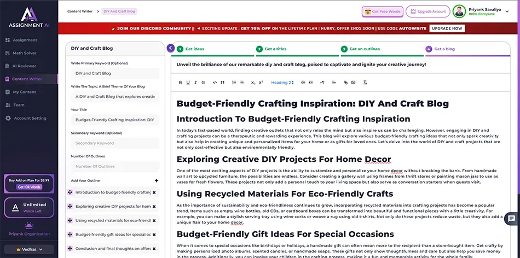Expand the Vedhas workspace dropdown
Image resolution: width=520 pixels, height=258 pixels.
click(x=30, y=249)
